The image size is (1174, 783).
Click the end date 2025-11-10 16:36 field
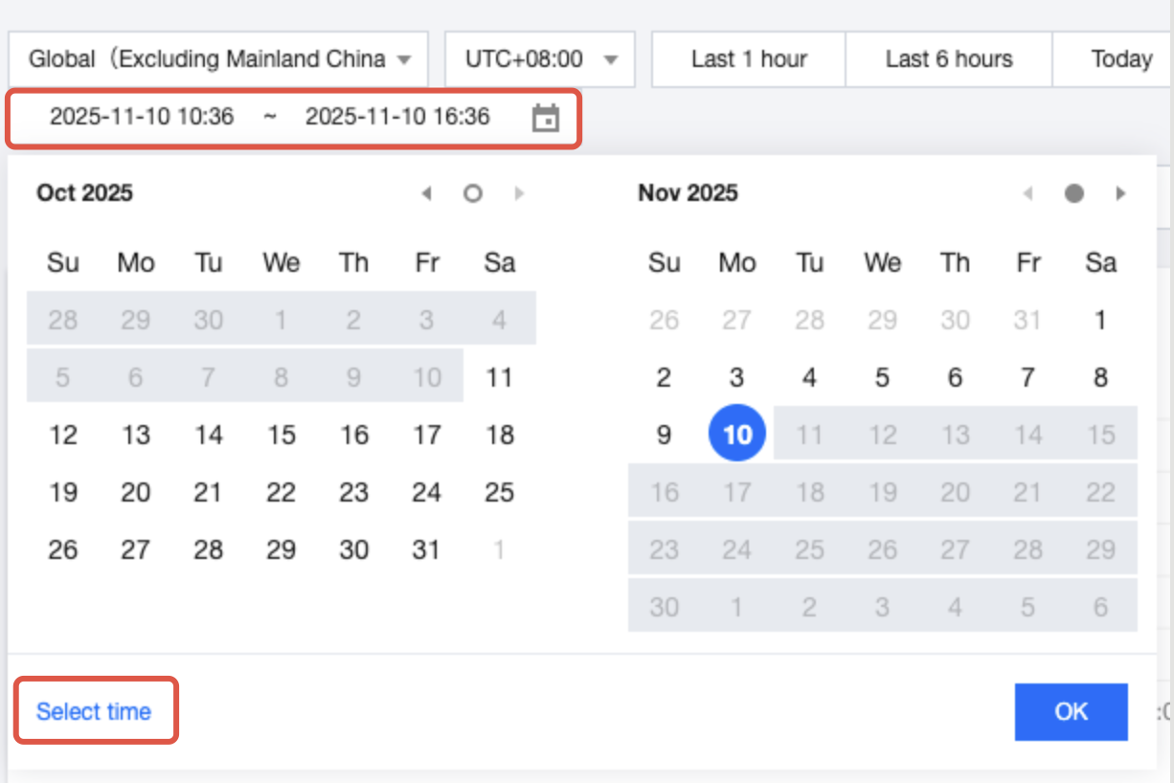click(397, 117)
